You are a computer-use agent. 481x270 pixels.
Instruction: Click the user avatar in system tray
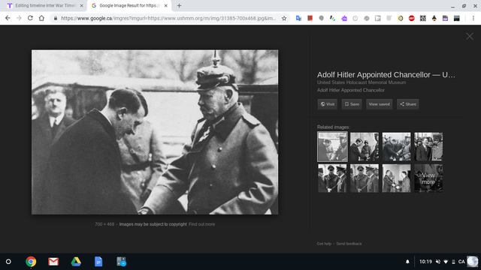pos(473,262)
